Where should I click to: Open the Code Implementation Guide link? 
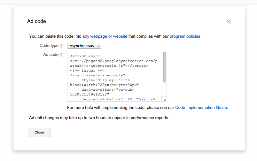[x=201, y=108]
